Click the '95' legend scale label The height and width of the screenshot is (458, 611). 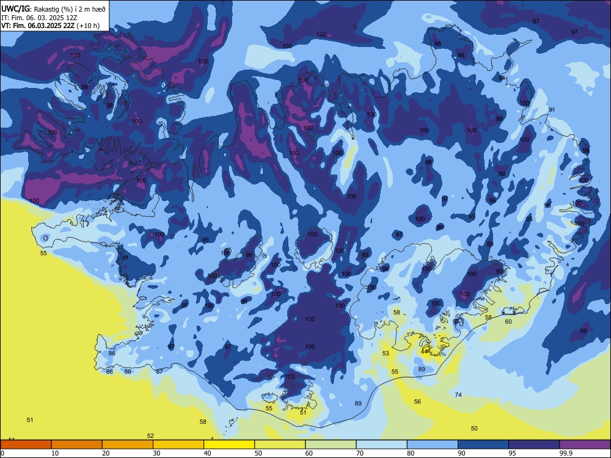[x=512, y=453]
